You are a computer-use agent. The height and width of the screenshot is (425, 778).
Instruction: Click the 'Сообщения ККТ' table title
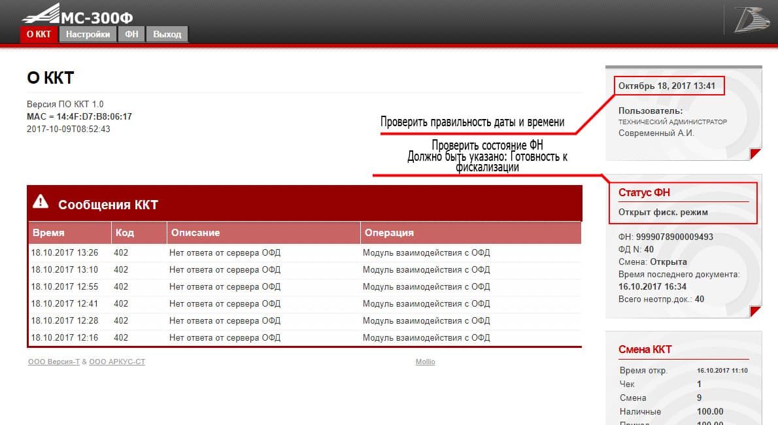click(108, 205)
